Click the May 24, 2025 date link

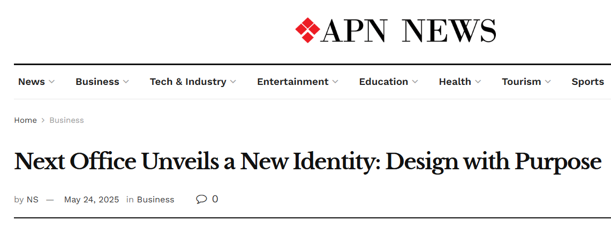(92, 200)
